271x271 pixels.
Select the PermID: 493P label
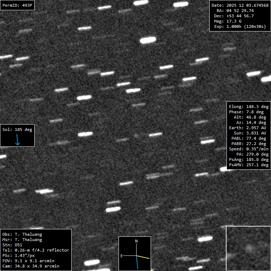(17, 5)
